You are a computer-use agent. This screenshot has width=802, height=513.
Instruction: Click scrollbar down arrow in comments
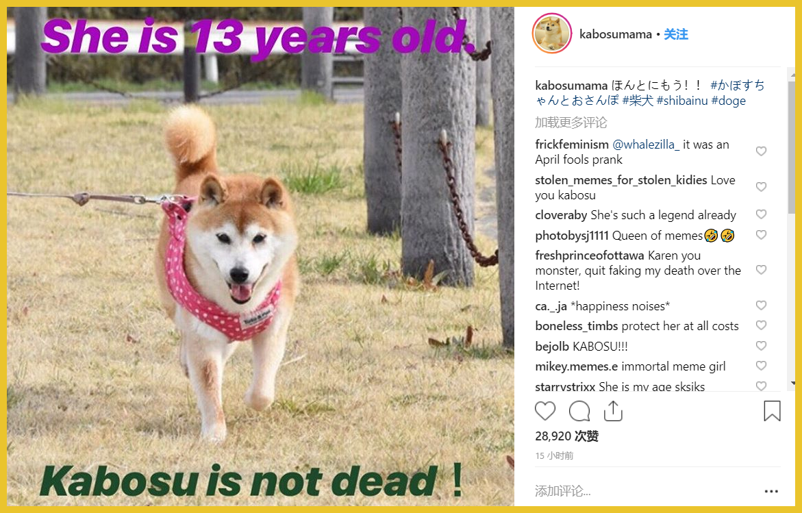[793, 383]
